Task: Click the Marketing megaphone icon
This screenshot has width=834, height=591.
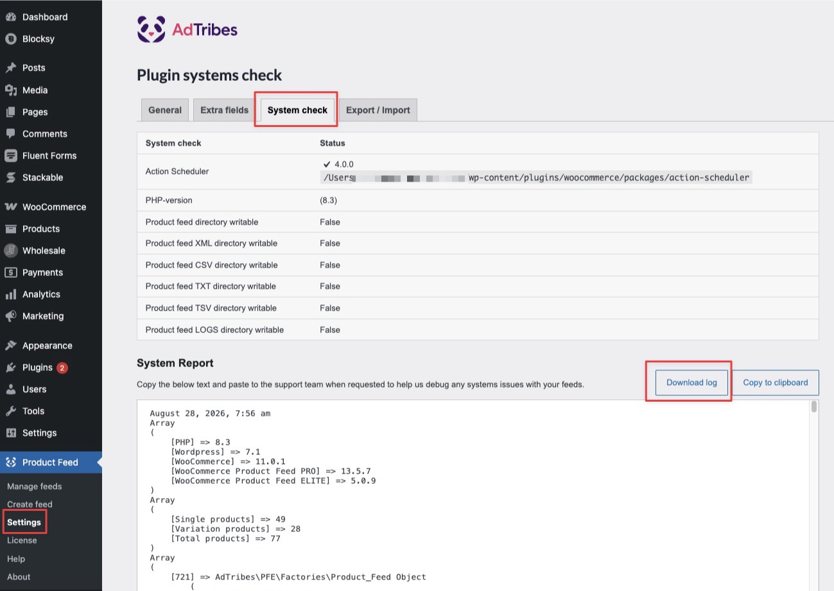Action: pos(10,316)
